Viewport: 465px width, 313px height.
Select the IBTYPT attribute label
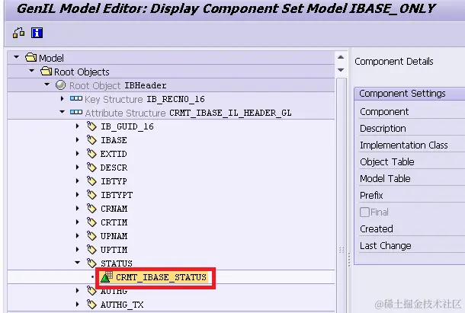tap(117, 195)
